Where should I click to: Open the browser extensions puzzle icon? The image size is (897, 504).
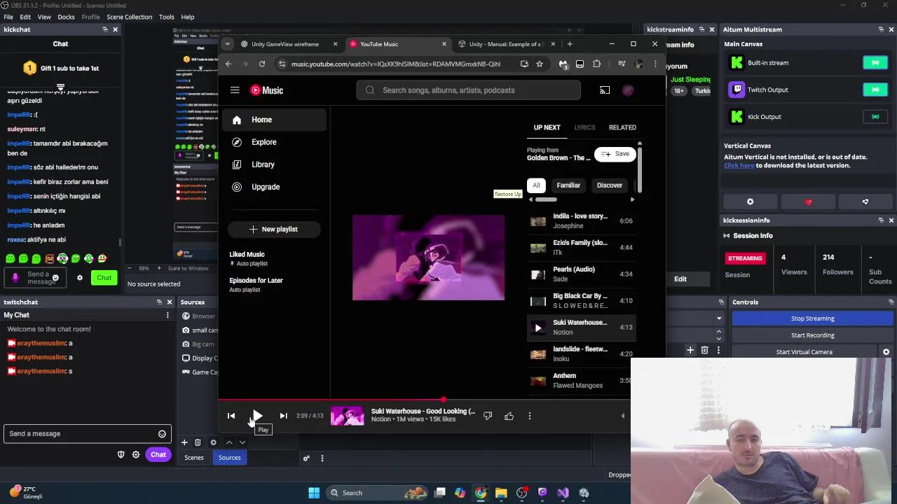[596, 64]
